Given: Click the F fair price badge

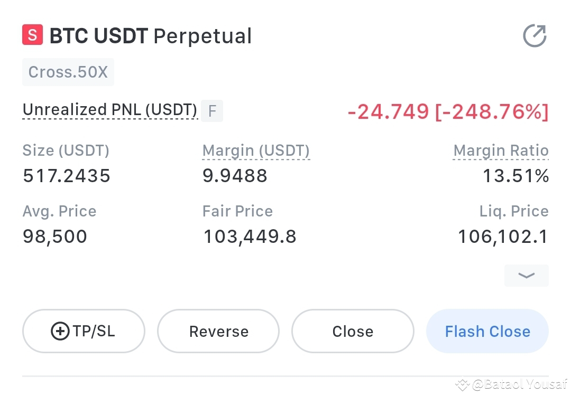Looking at the screenshot, I should tap(212, 111).
